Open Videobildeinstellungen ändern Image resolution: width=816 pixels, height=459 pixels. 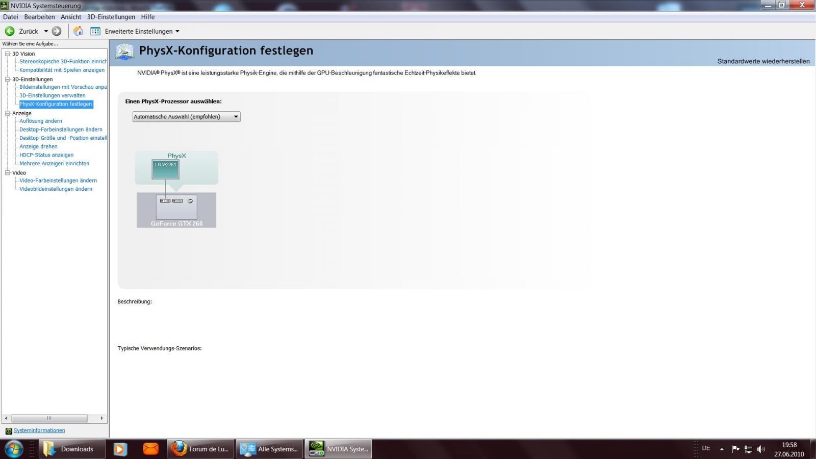tap(56, 189)
